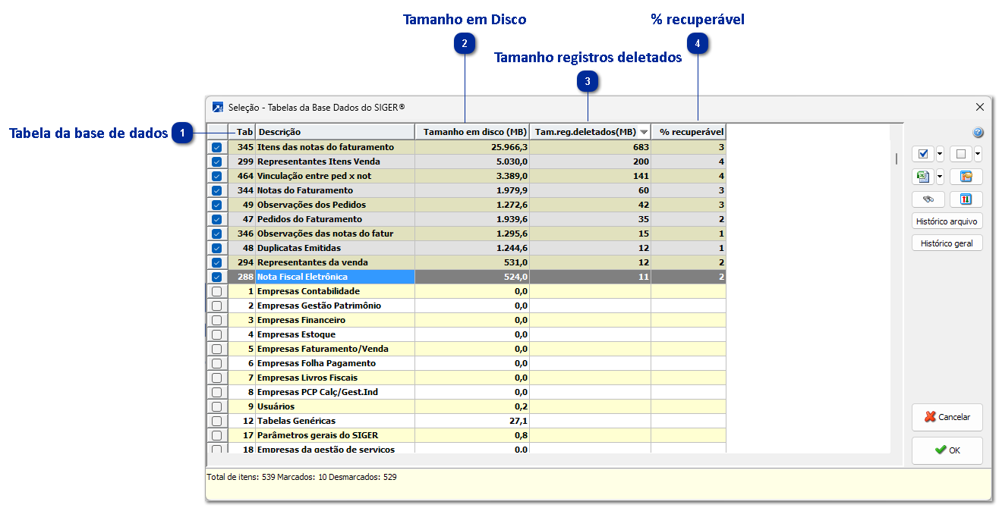Click the Descrição column header
Viewport: 999px width, 508px height.
pyautogui.click(x=334, y=132)
